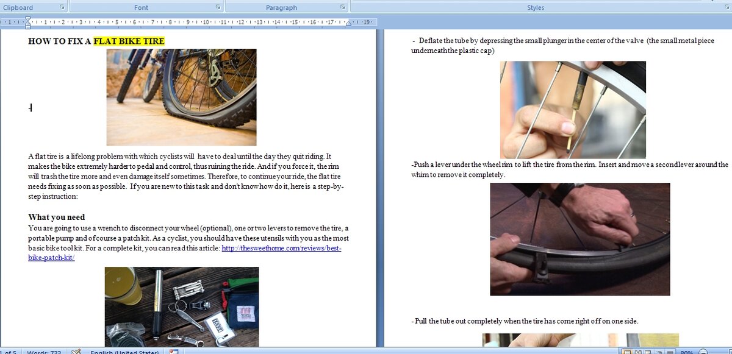The height and width of the screenshot is (354, 732).
Task: Click the zoom out minus button
Action: [x=702, y=352]
